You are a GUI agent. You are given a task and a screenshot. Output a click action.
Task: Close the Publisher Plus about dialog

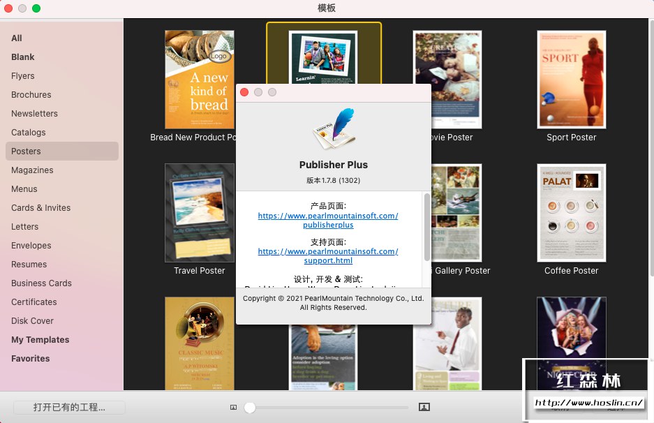(x=244, y=92)
